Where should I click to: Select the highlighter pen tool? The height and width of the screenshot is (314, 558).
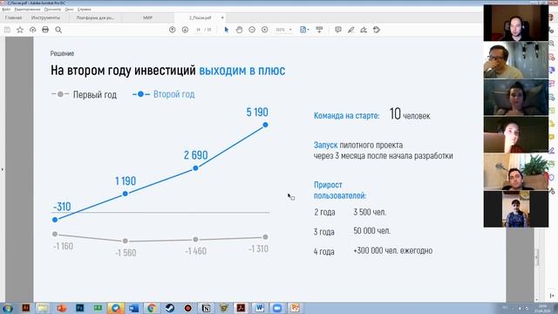click(x=350, y=30)
